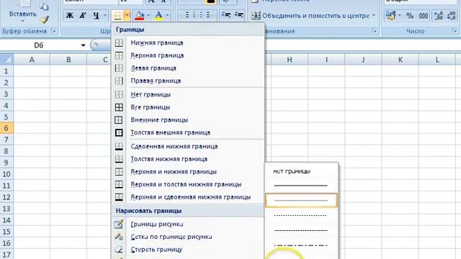Click the Select All corner of the sheet
461x259 pixels.
pyautogui.click(x=6, y=60)
